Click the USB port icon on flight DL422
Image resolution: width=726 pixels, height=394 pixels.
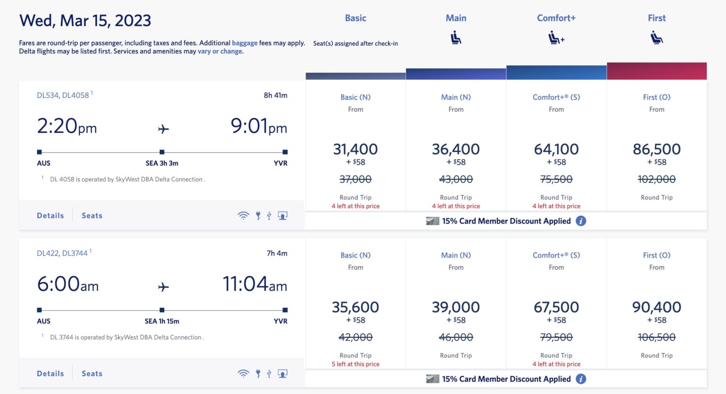269,373
